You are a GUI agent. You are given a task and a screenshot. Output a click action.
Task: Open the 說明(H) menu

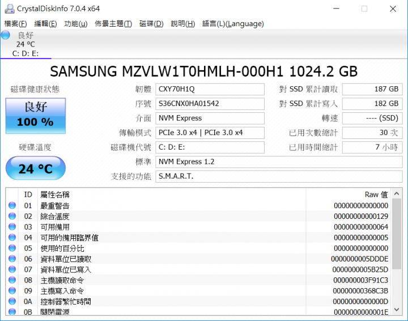point(183,24)
